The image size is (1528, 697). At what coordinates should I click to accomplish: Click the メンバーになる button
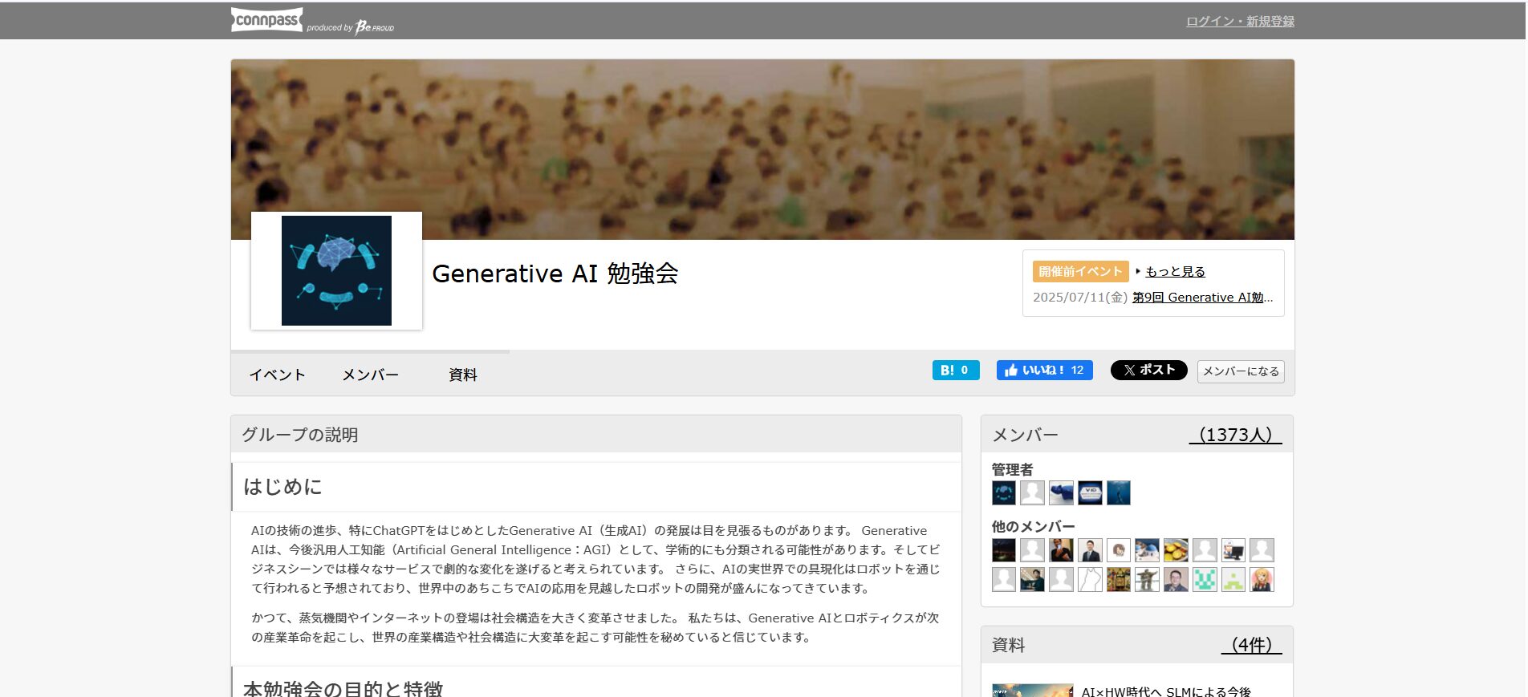click(1241, 371)
